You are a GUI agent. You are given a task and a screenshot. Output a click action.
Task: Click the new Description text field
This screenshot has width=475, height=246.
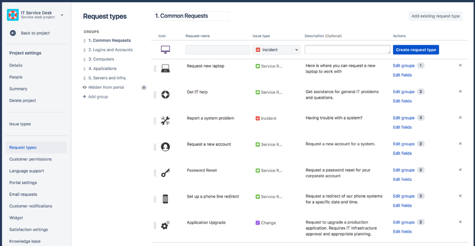[x=347, y=50]
